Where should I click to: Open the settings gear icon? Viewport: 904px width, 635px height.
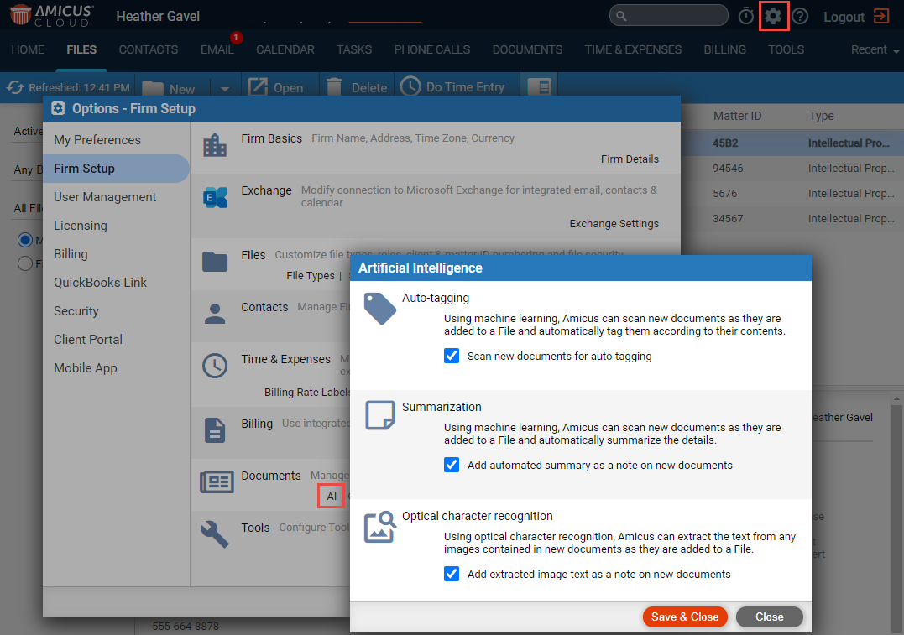tap(773, 16)
